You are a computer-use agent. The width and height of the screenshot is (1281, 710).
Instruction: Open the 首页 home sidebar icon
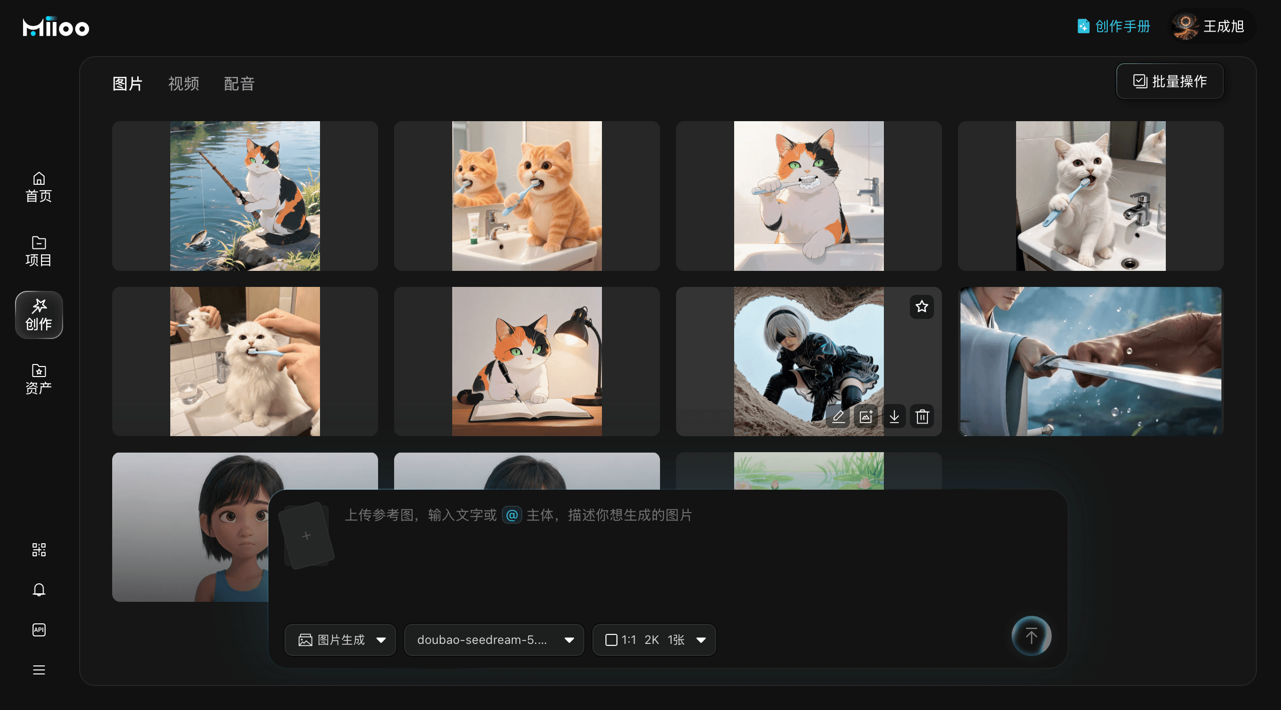tap(39, 187)
